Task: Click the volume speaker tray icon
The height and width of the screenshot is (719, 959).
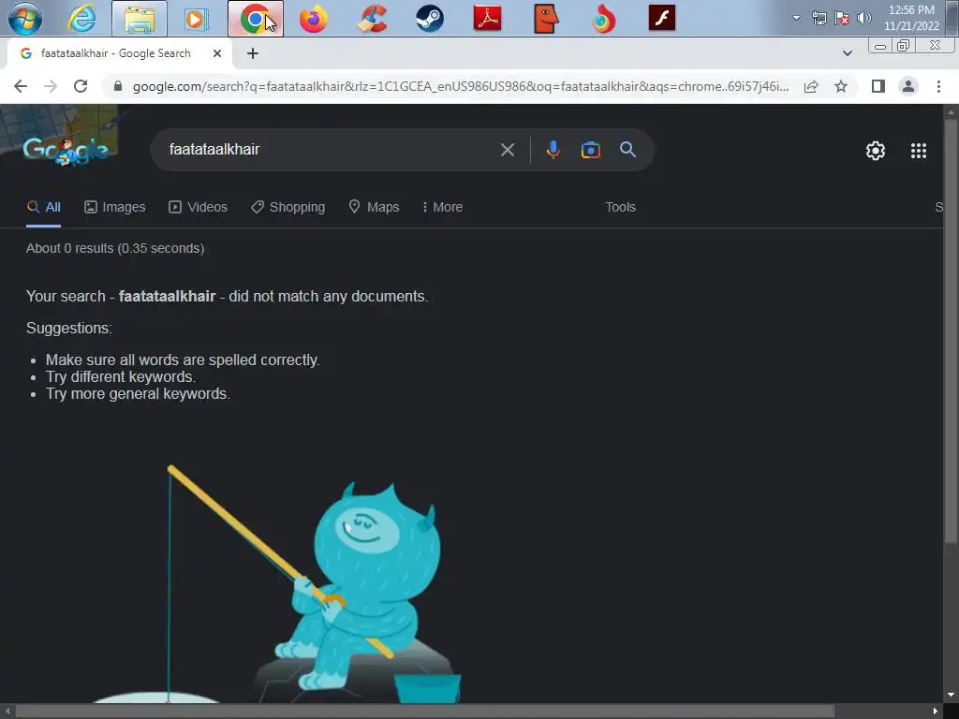Action: 864,18
